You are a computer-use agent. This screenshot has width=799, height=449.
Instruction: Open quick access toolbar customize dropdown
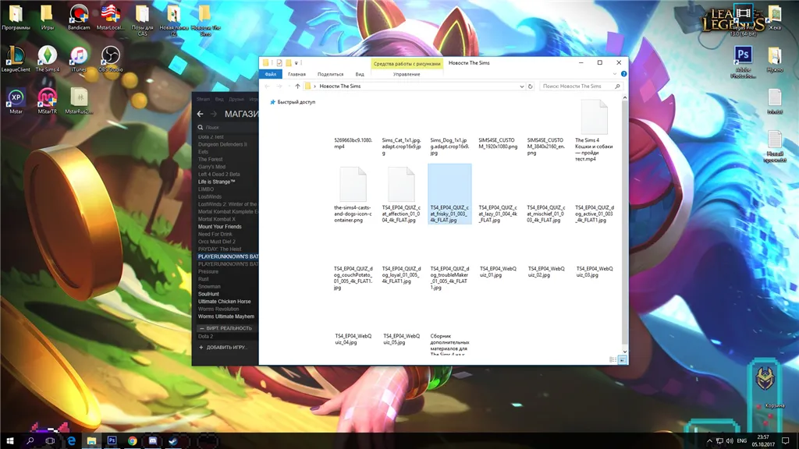(x=296, y=63)
